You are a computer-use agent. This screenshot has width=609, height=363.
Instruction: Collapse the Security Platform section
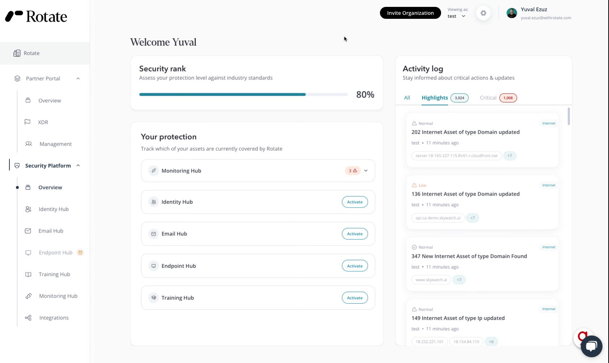[78, 166]
